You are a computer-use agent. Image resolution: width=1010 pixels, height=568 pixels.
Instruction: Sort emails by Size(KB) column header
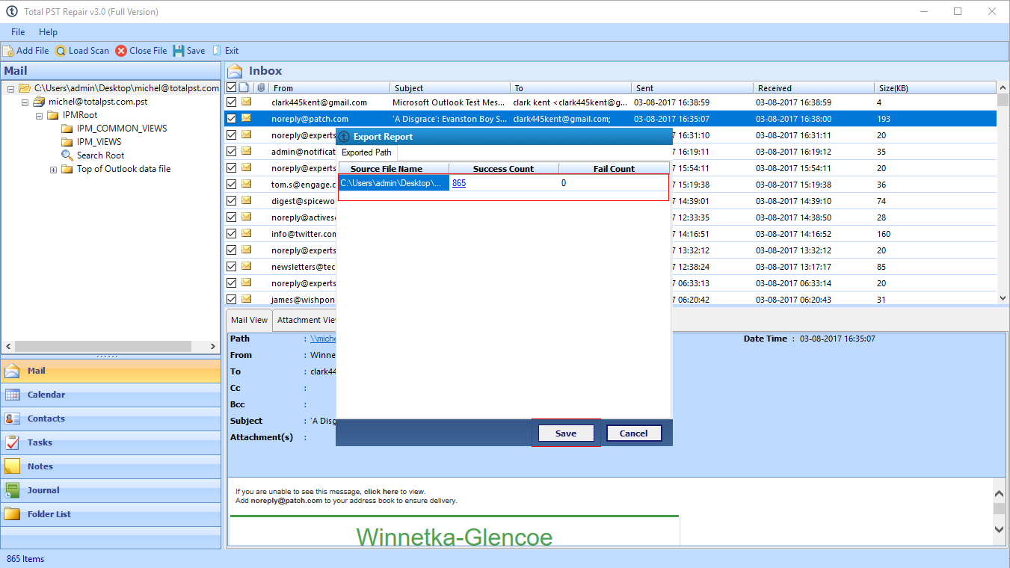pyautogui.click(x=934, y=88)
